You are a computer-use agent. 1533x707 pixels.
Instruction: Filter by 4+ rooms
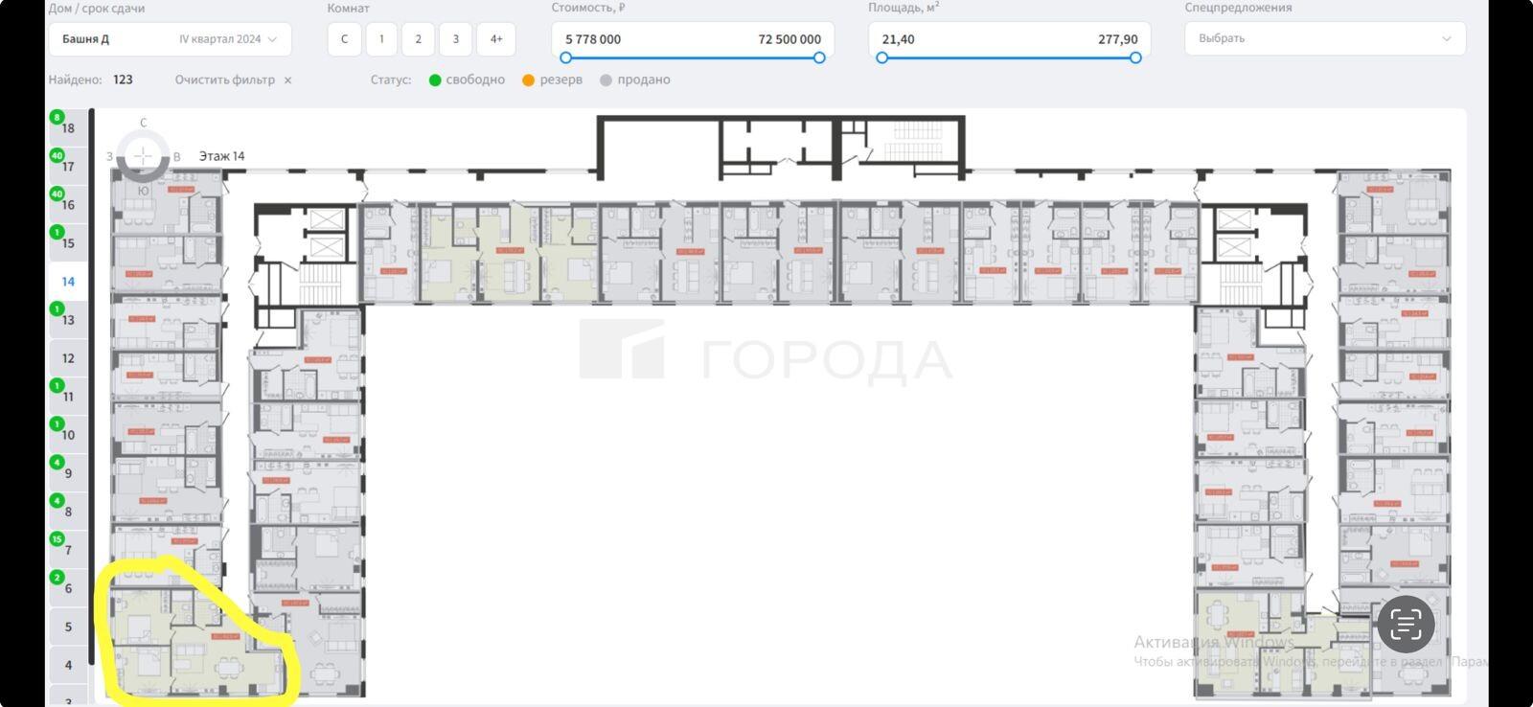(x=496, y=39)
